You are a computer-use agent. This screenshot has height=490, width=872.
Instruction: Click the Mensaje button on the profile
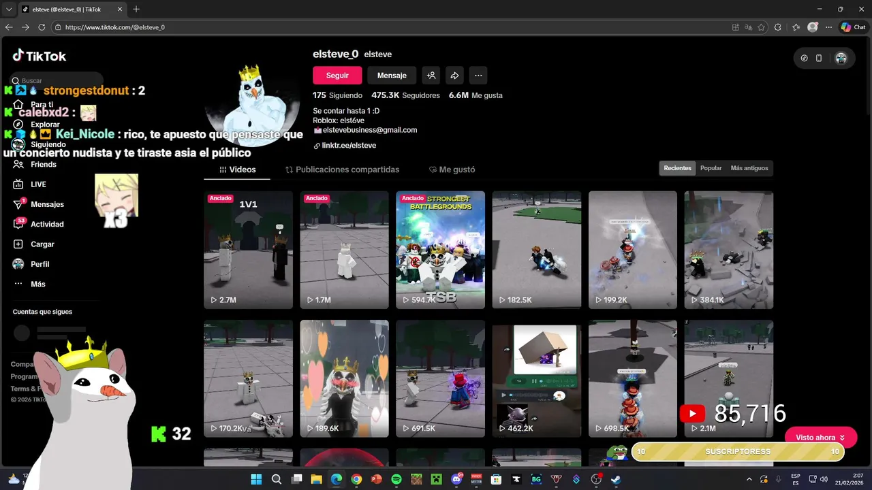[x=392, y=76]
